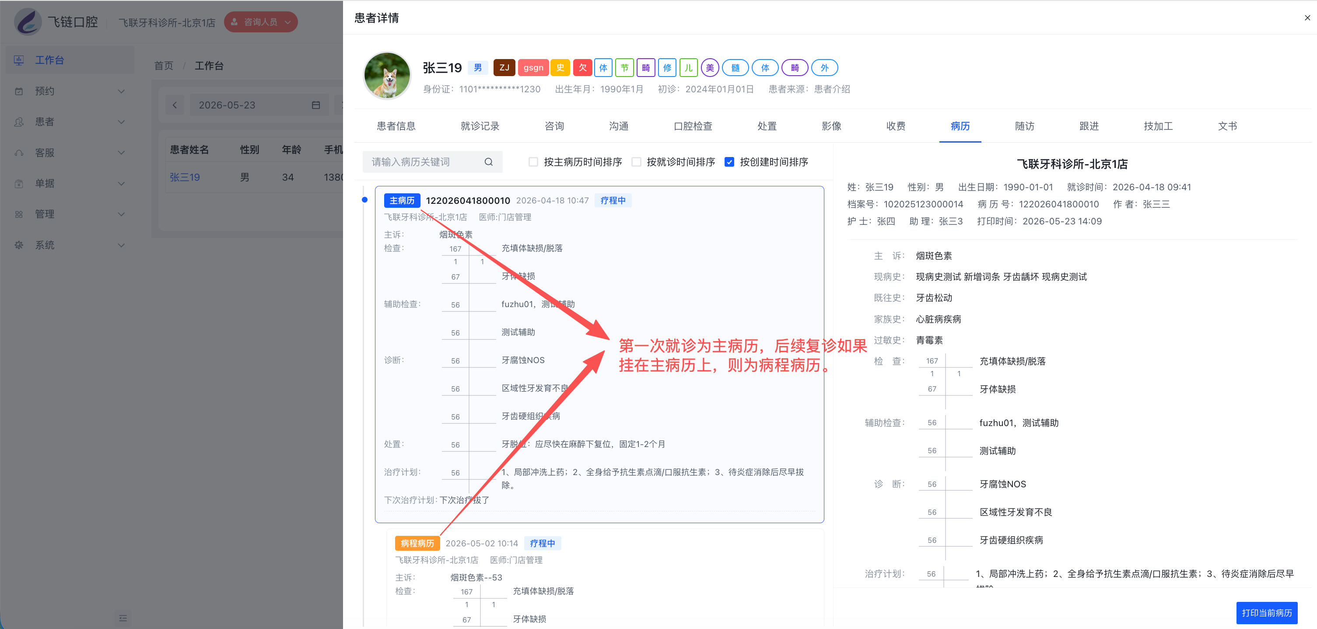Open the 咨询 tab
1317x629 pixels.
pyautogui.click(x=554, y=126)
